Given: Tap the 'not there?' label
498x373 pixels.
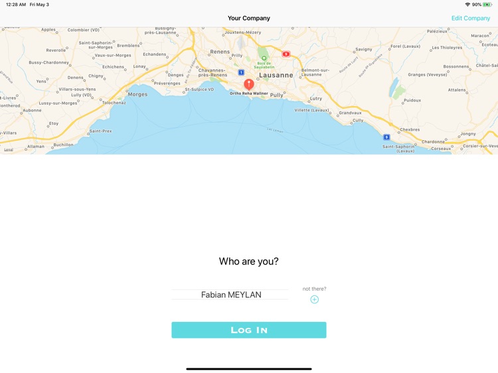Looking at the screenshot, I should 315,289.
